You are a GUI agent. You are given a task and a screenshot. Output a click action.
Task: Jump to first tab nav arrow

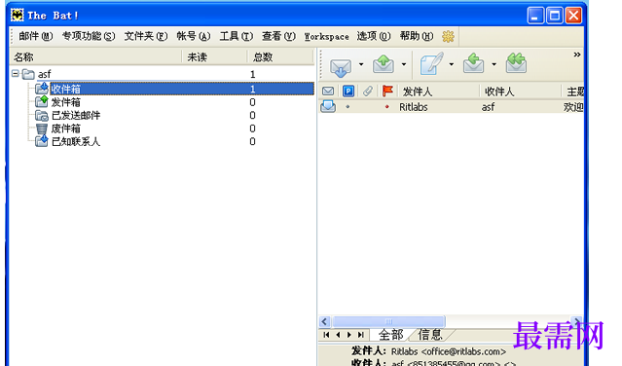(326, 335)
